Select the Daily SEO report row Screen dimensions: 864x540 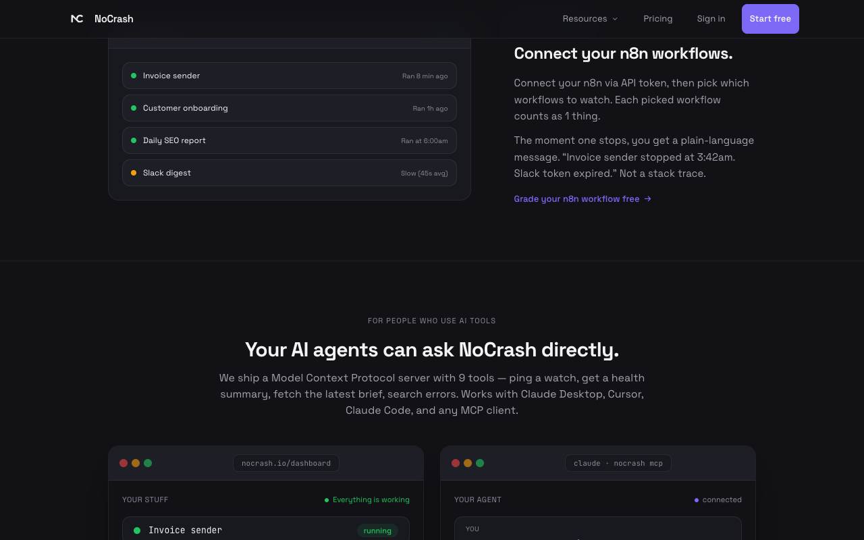(x=290, y=140)
